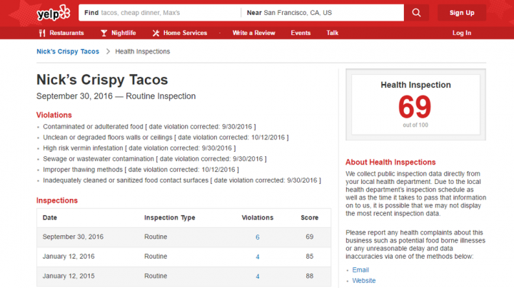
Task: Open the 4 violations link for January 12, 2016
Action: tap(257, 257)
